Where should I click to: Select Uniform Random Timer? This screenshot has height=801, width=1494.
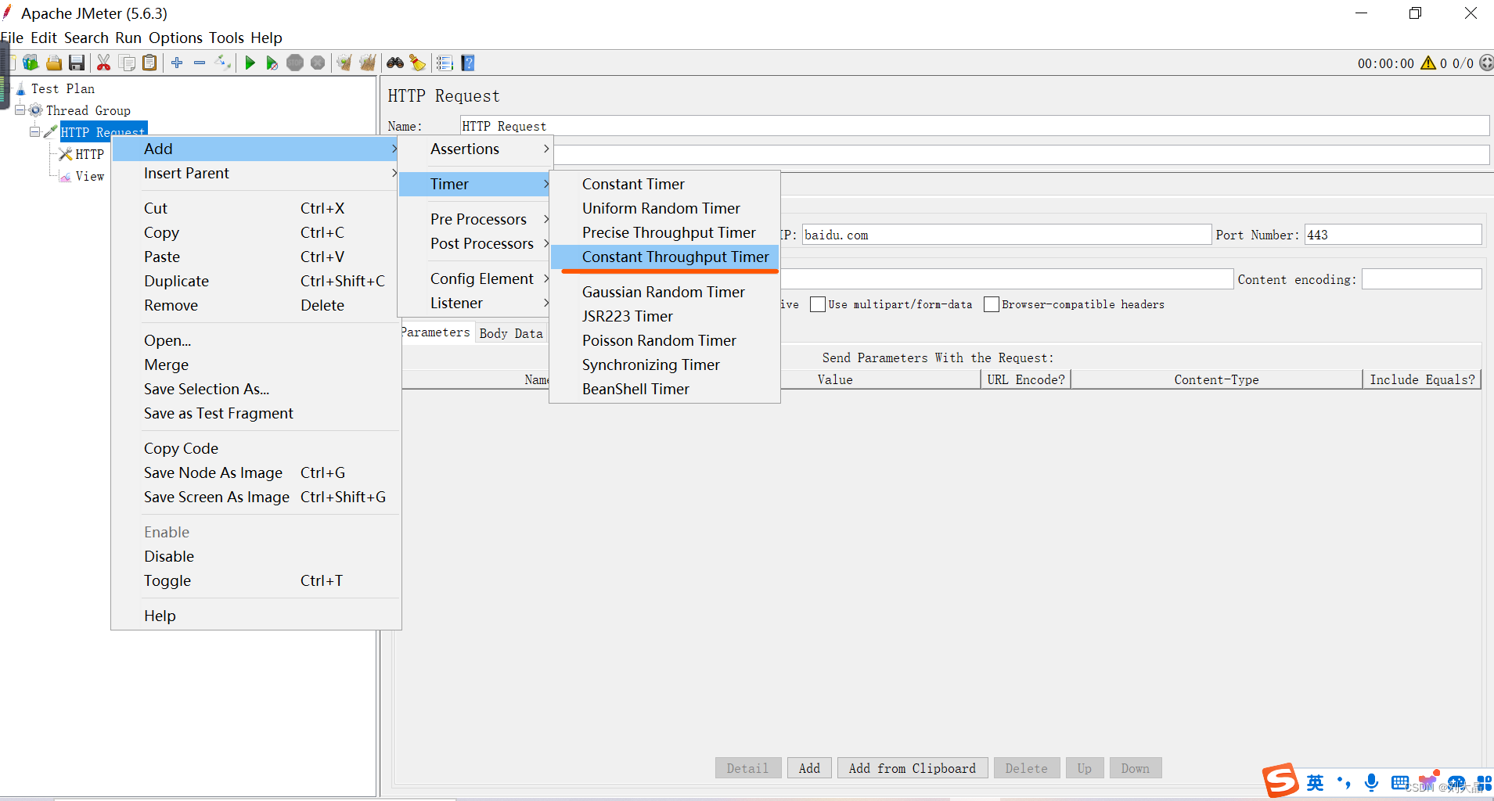pos(665,208)
